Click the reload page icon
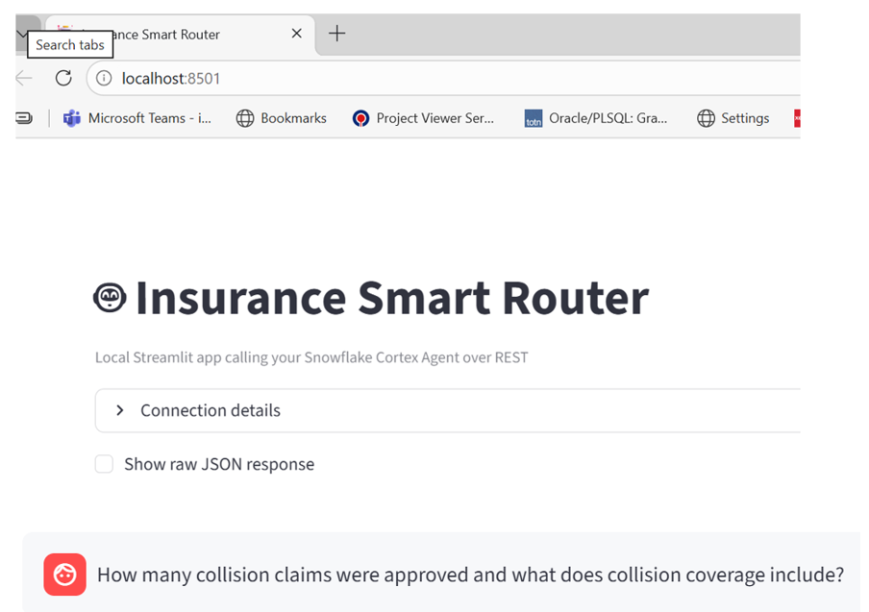869x612 pixels. (63, 78)
